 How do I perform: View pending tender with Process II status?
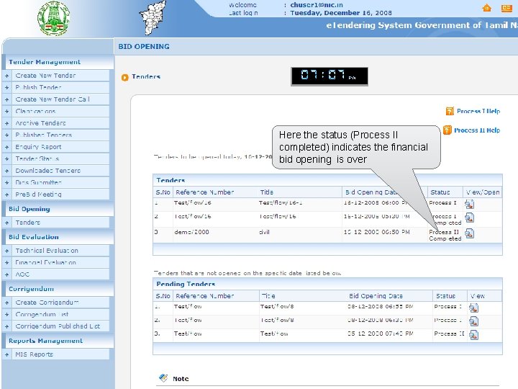click(473, 335)
